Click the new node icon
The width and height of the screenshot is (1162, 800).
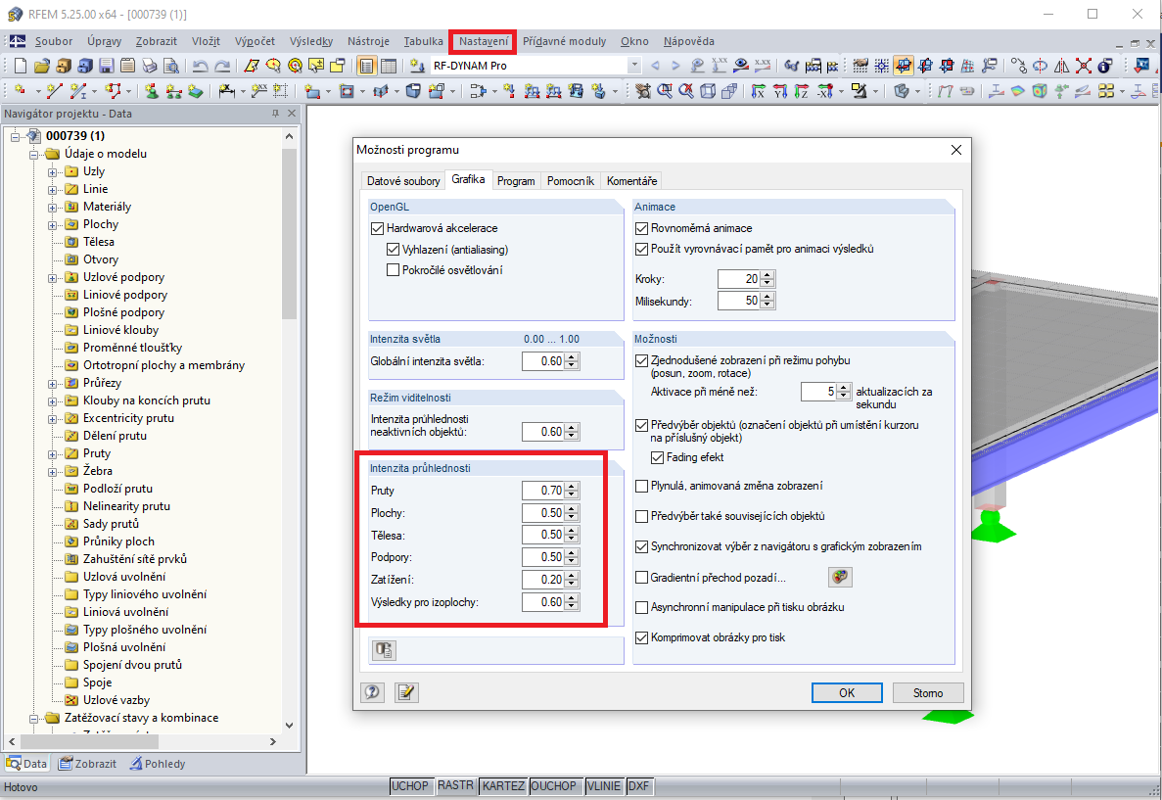coord(20,90)
